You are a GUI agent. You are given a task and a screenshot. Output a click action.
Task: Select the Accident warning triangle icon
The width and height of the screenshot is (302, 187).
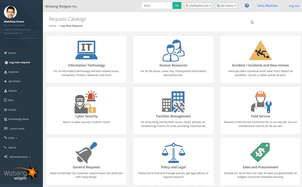[260, 50]
